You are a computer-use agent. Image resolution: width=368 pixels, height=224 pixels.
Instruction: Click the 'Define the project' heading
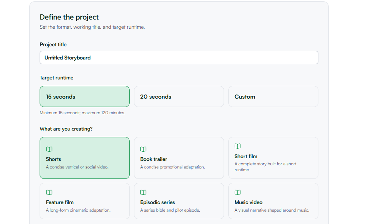click(69, 17)
